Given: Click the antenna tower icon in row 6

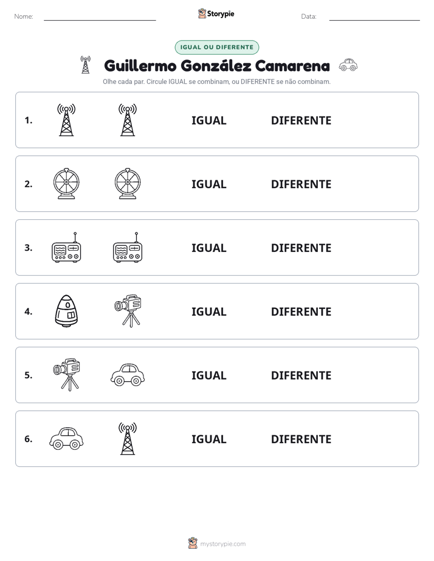Looking at the screenshot, I should pyautogui.click(x=128, y=438).
